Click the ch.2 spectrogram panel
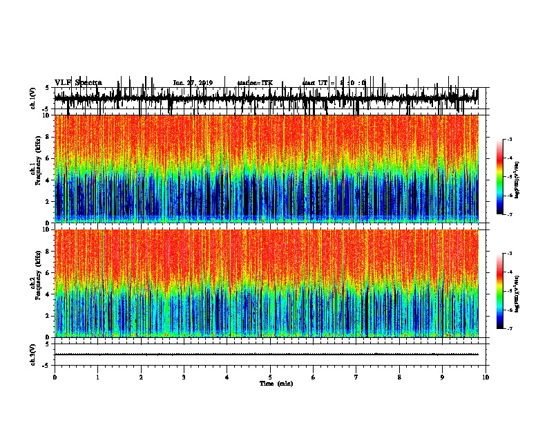The image size is (547, 423). click(x=267, y=283)
